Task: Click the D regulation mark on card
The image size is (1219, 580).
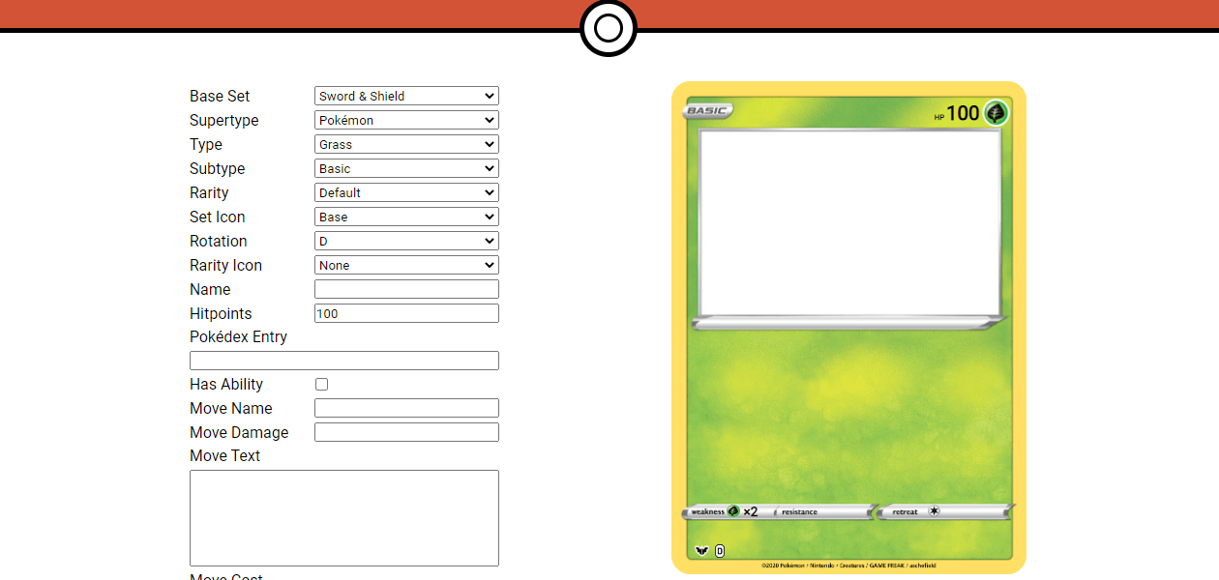Action: click(720, 552)
